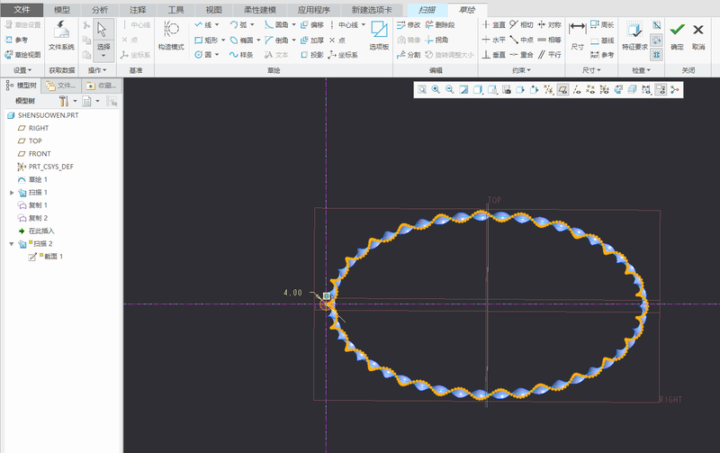Click the Project (投影) tool
The height and width of the screenshot is (453, 720).
(312, 55)
